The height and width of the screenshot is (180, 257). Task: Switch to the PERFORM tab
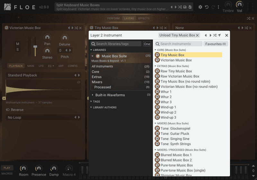coord(113,18)
